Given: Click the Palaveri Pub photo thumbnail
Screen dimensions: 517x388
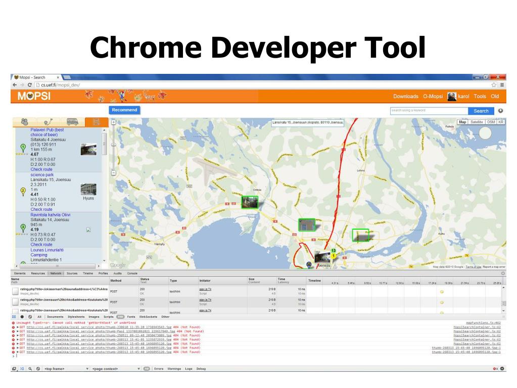Looking at the screenshot, I should (89, 149).
